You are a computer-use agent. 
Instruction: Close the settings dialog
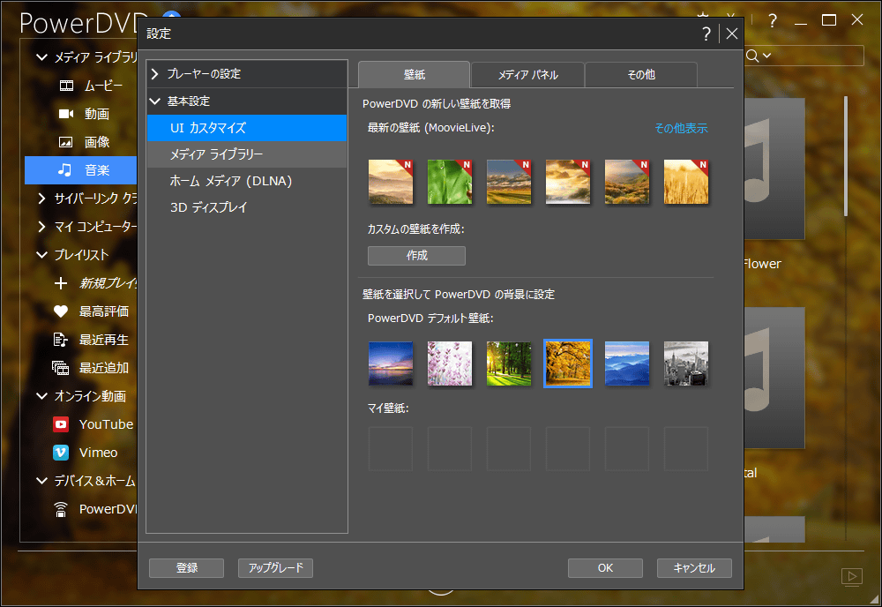point(732,34)
